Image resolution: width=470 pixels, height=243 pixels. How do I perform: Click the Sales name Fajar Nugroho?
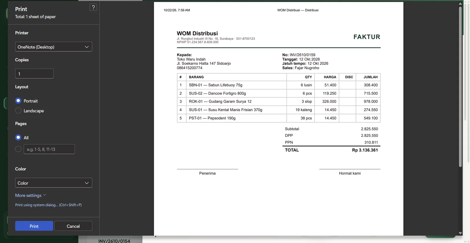pos(307,68)
